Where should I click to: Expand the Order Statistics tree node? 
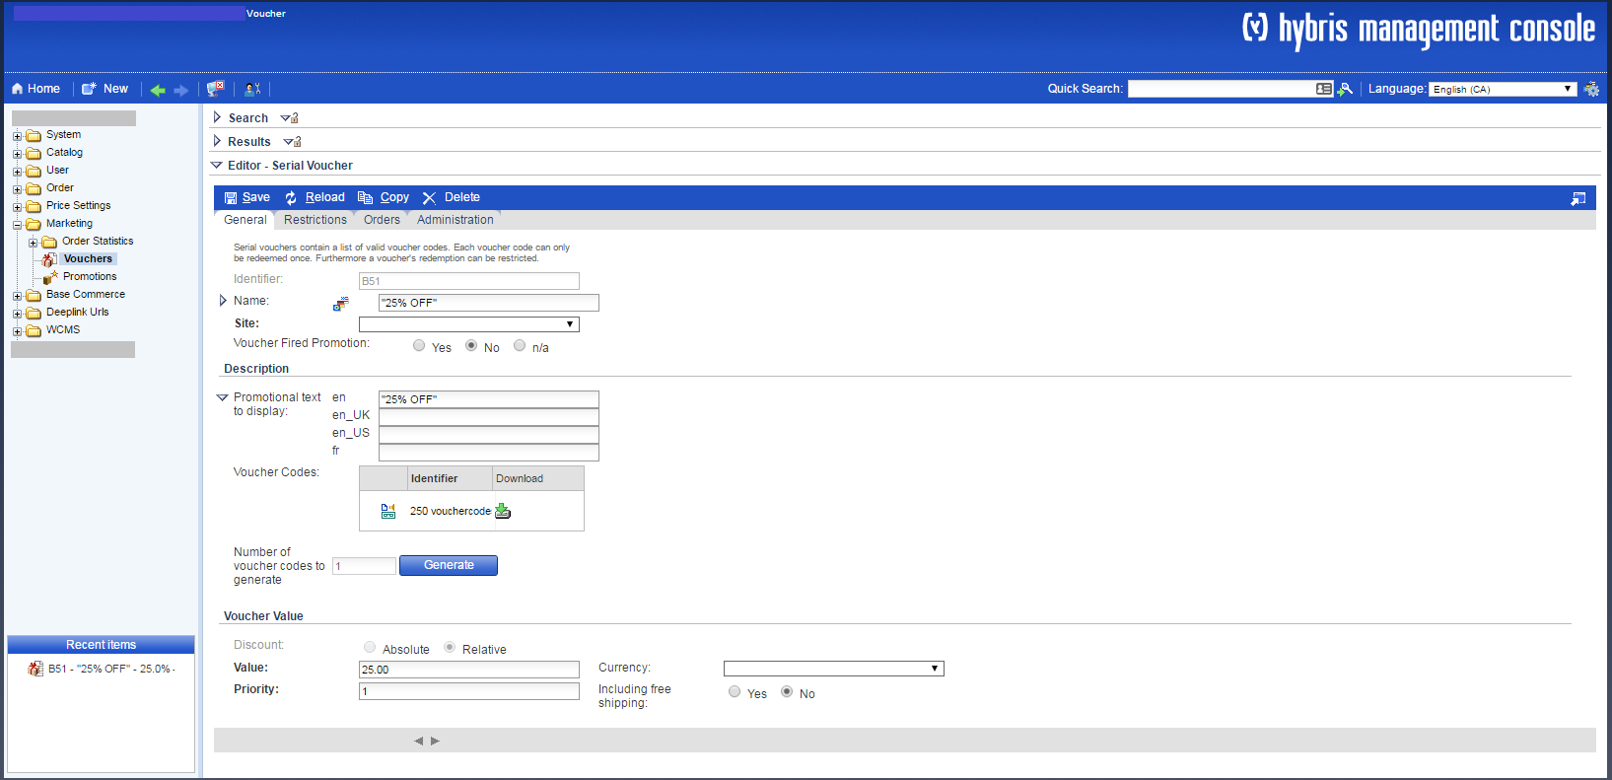33,243
